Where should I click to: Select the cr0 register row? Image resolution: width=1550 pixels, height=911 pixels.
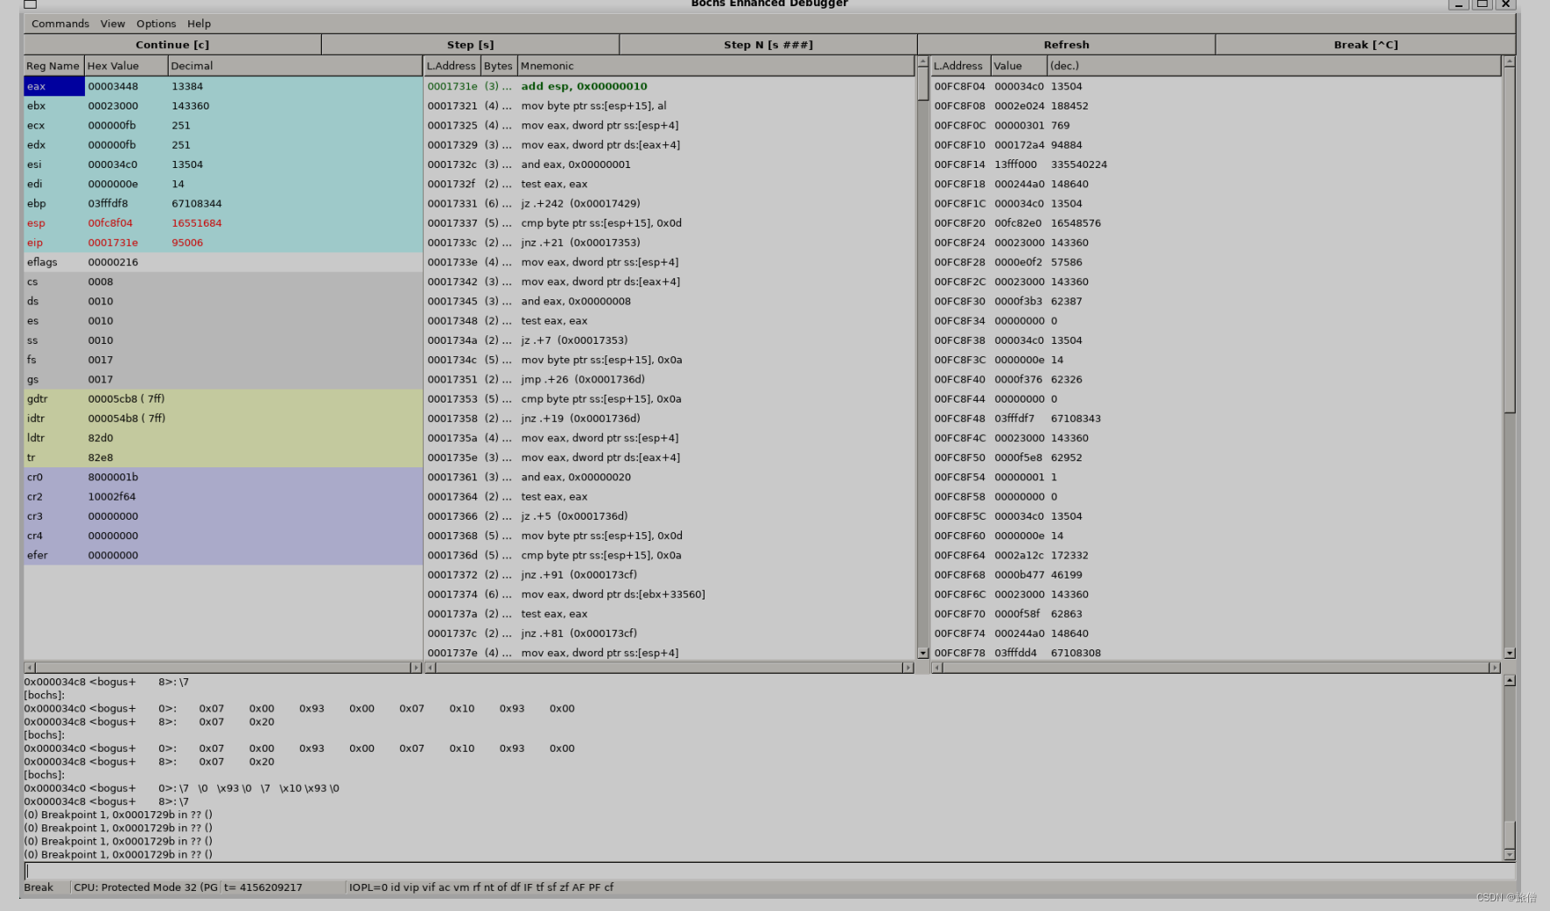(223, 477)
